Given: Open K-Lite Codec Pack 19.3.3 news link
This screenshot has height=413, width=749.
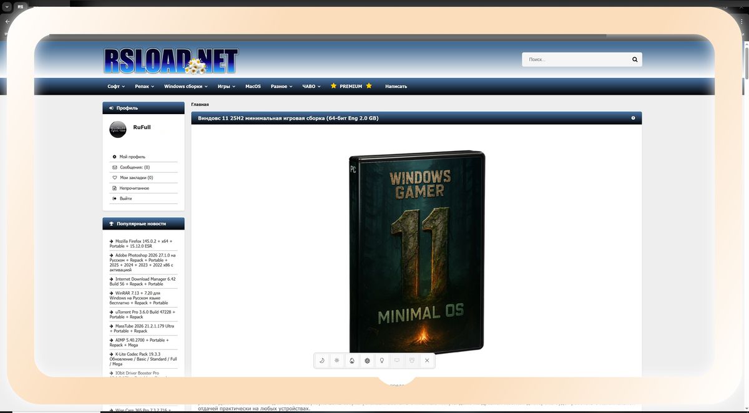Looking at the screenshot, I should click(x=143, y=359).
